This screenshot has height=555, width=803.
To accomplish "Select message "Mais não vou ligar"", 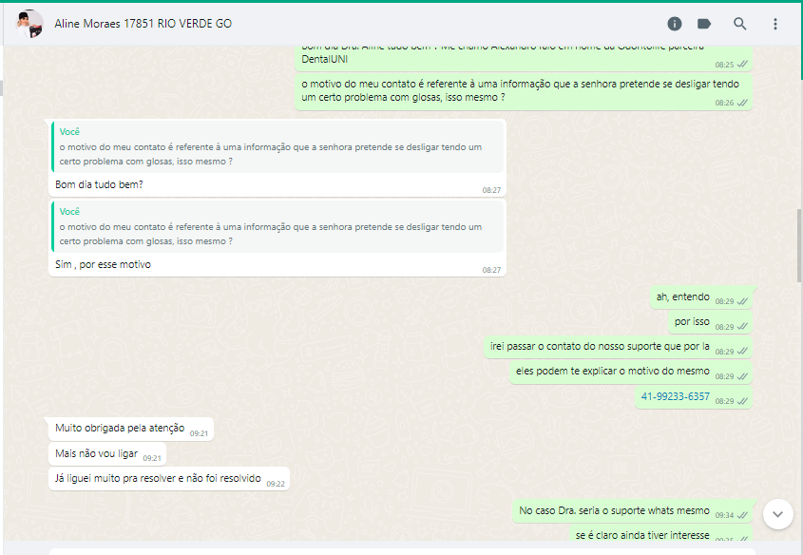I will tap(107, 454).
